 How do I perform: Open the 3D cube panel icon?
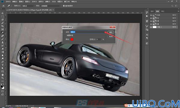pos(147,43)
